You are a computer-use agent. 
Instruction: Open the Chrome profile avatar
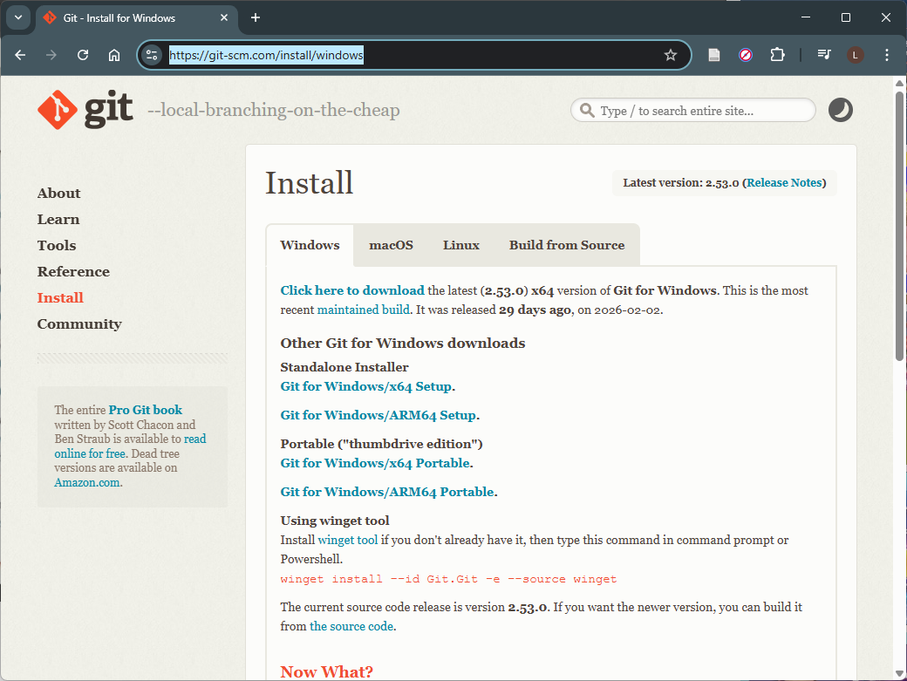856,55
